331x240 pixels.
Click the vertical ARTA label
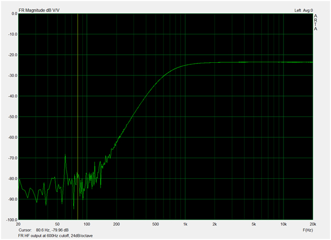[316, 22]
